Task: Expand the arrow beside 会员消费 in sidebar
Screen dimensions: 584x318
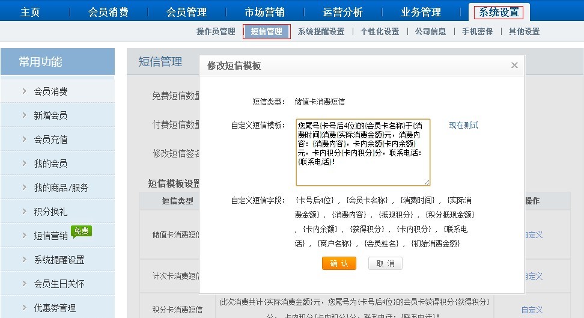Action: (x=24, y=91)
